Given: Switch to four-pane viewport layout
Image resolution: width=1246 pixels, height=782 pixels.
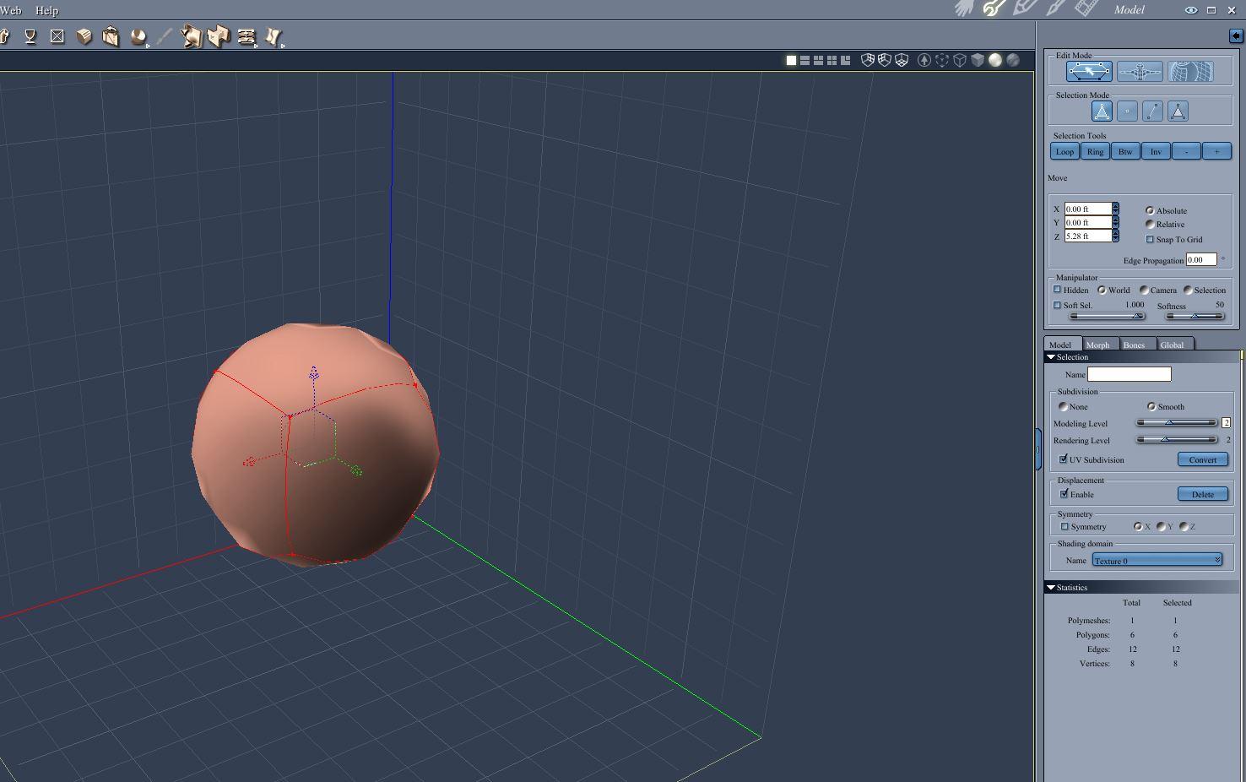Looking at the screenshot, I should pos(832,60).
